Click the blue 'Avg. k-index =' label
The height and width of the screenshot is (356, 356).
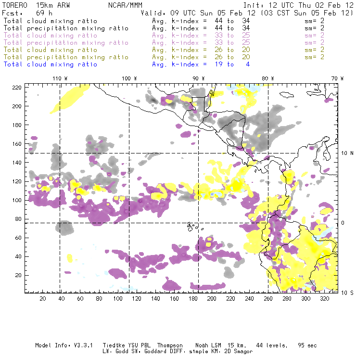click(x=179, y=64)
